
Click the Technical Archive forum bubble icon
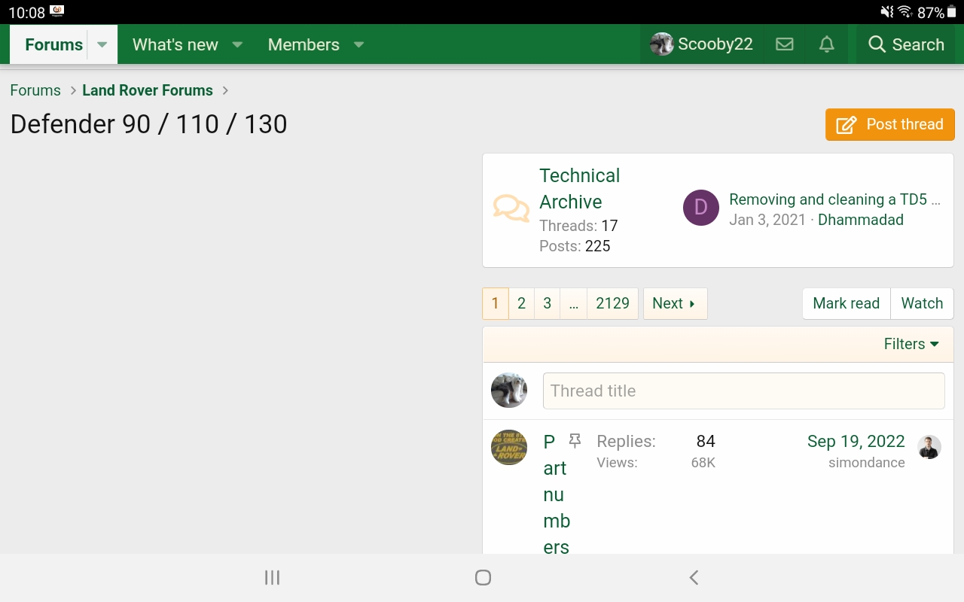[511, 208]
